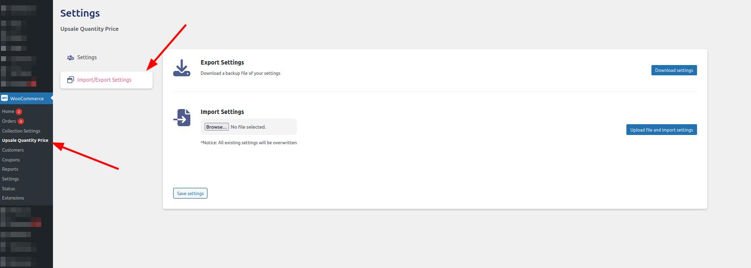Open Reports page
Image resolution: width=751 pixels, height=268 pixels.
10,169
